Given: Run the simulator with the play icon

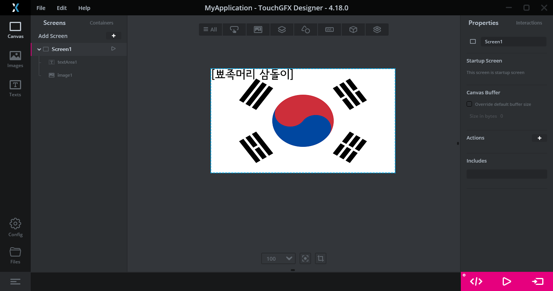Looking at the screenshot, I should tap(507, 282).
